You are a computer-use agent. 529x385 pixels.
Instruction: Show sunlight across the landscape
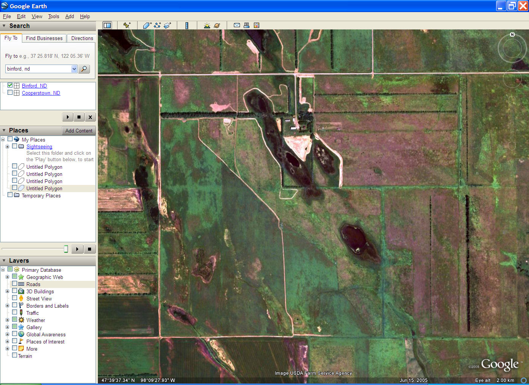point(207,25)
